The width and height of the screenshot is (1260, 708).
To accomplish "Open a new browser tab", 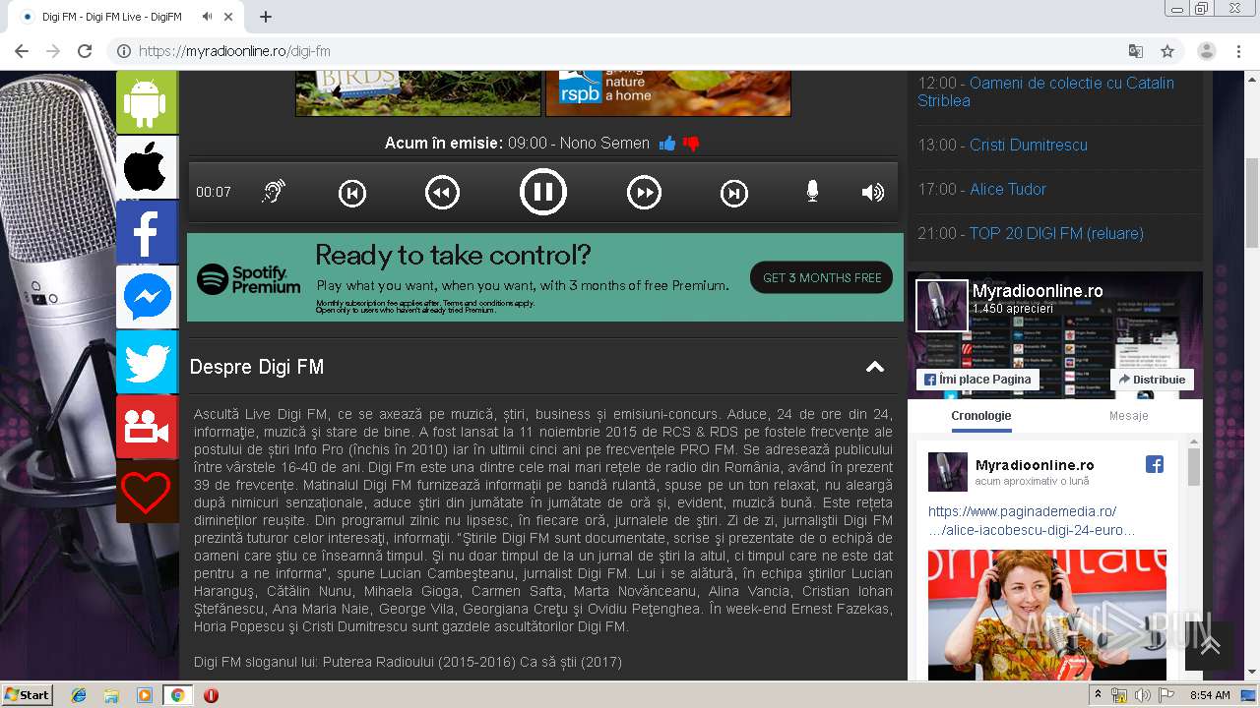I will (266, 17).
